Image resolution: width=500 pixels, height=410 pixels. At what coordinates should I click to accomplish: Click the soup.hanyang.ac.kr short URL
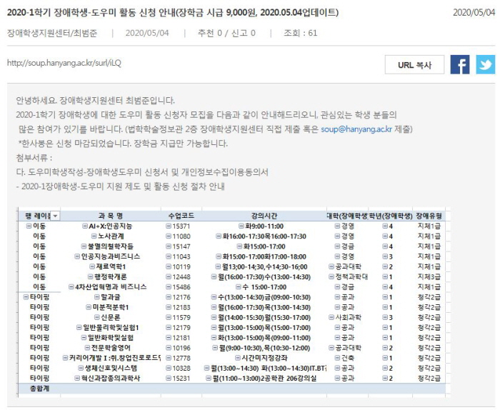point(64,63)
